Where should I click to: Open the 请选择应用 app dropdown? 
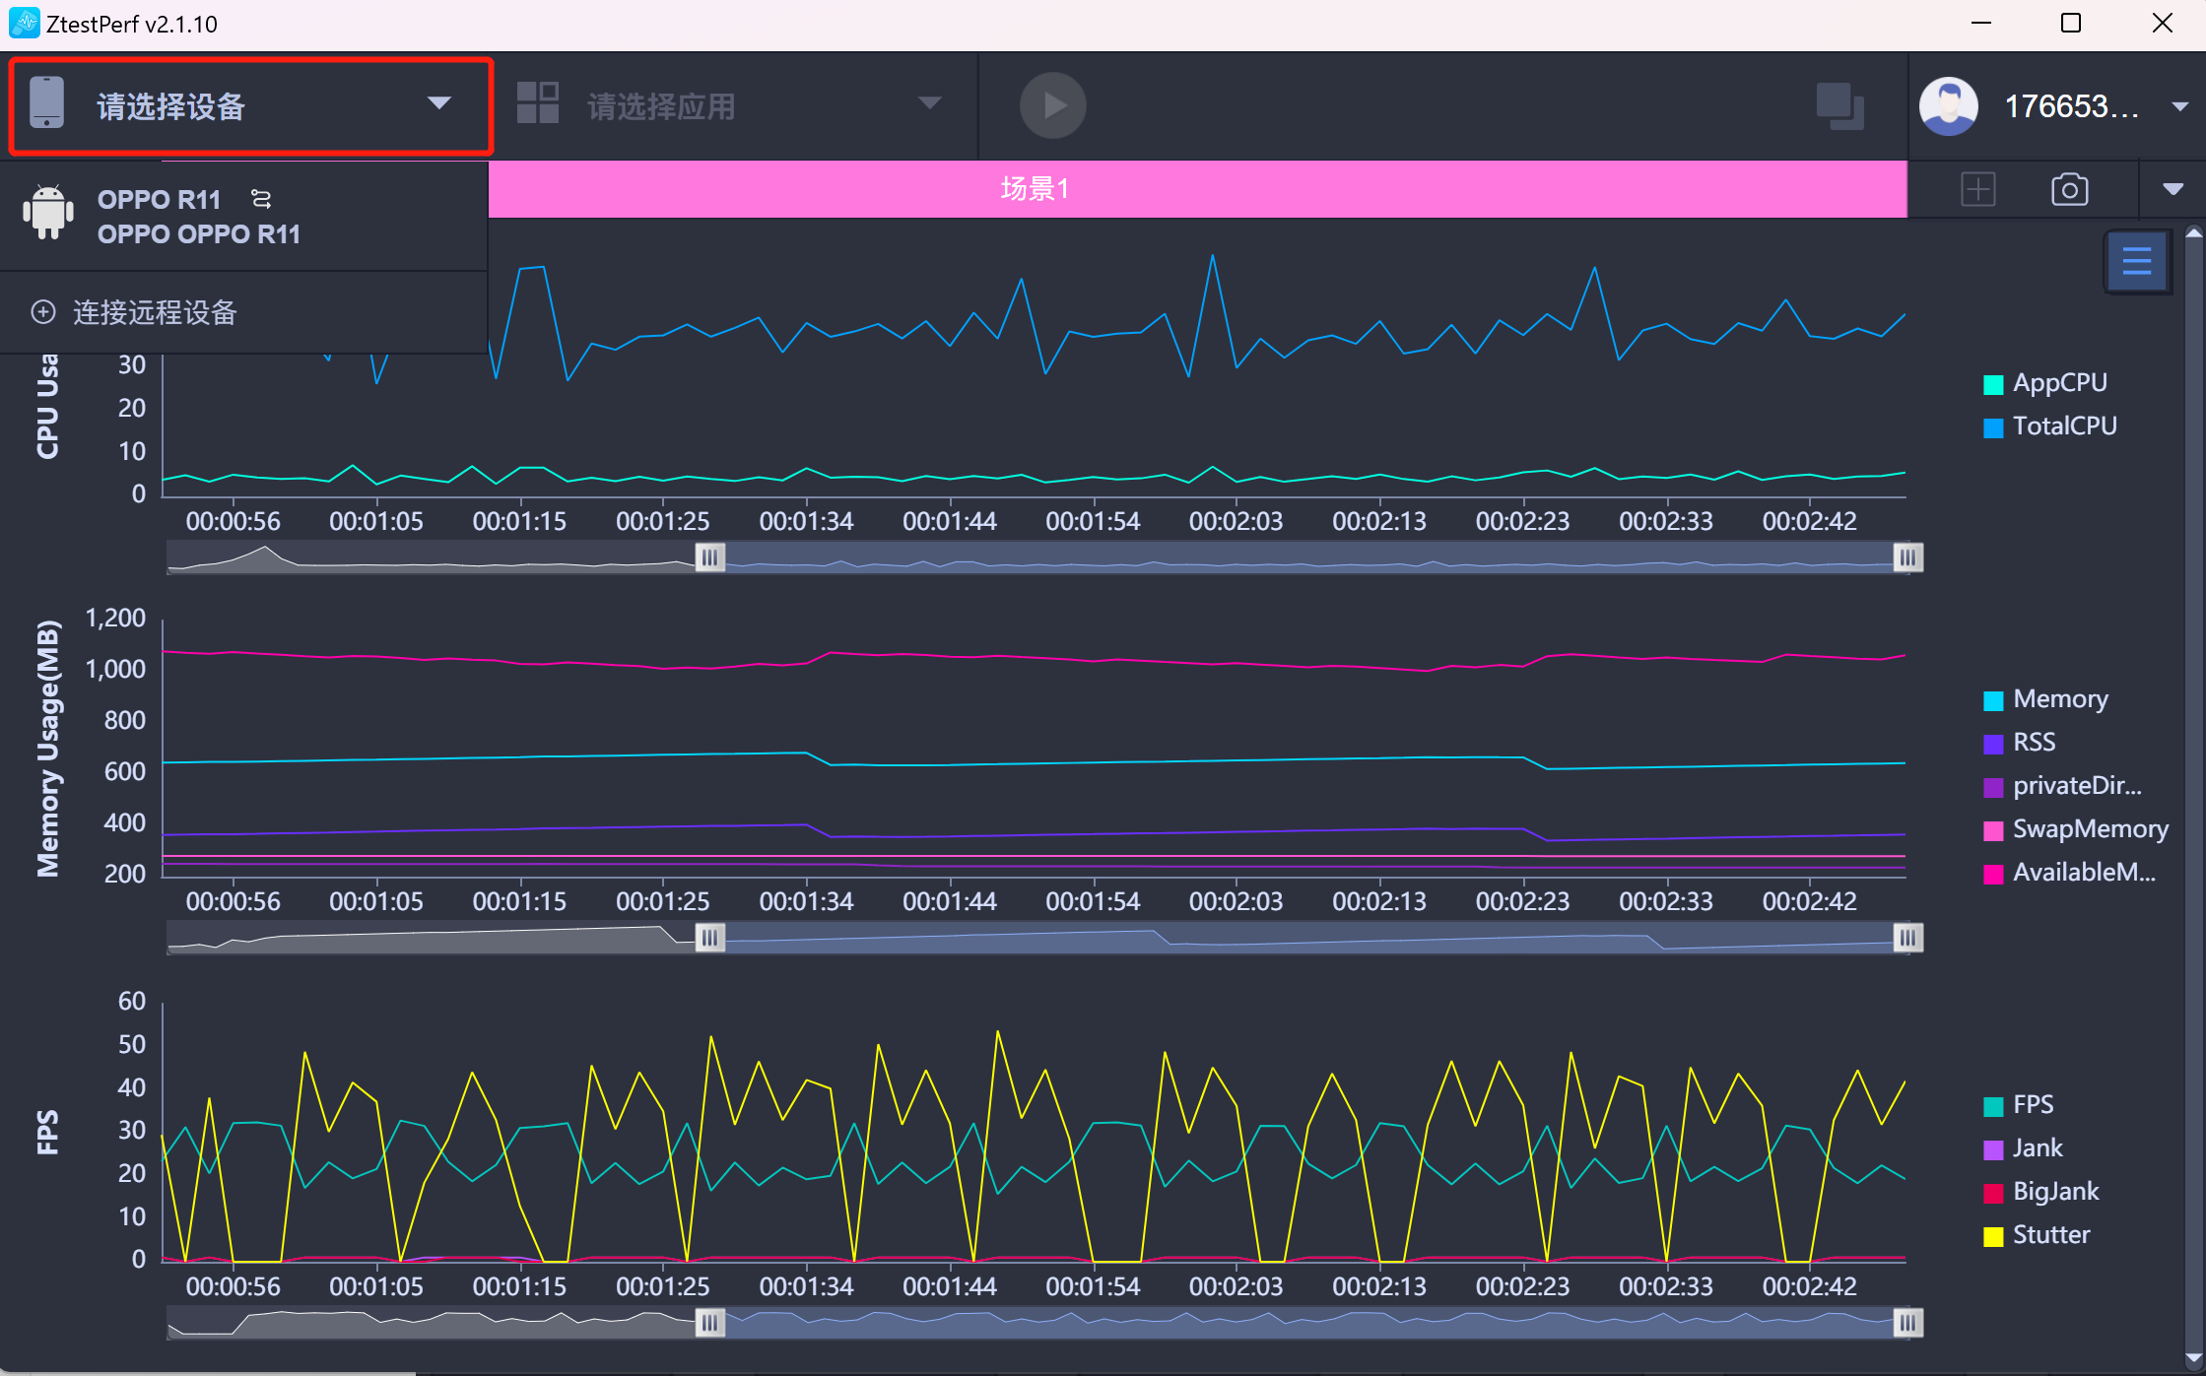pyautogui.click(x=731, y=105)
